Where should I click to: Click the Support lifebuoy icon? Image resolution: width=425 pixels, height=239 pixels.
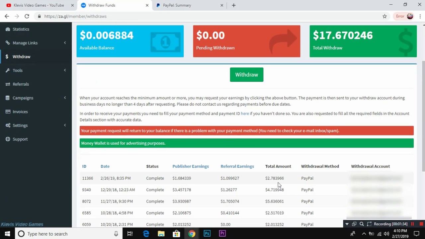tap(8, 139)
